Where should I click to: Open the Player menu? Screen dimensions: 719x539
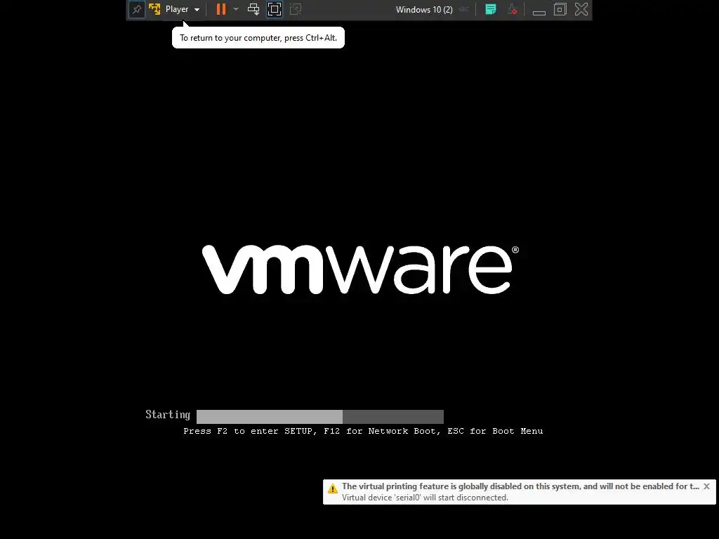pos(183,9)
